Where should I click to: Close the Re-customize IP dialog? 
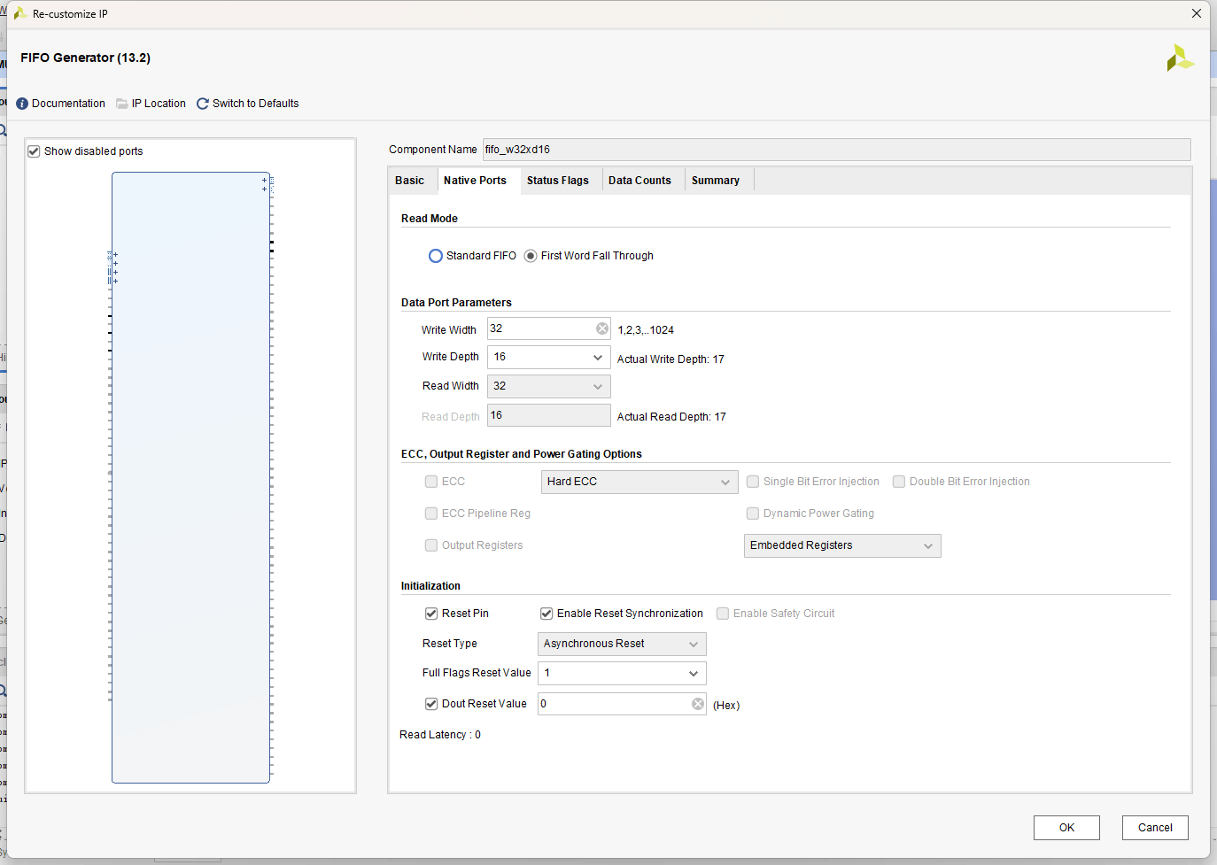click(1196, 13)
